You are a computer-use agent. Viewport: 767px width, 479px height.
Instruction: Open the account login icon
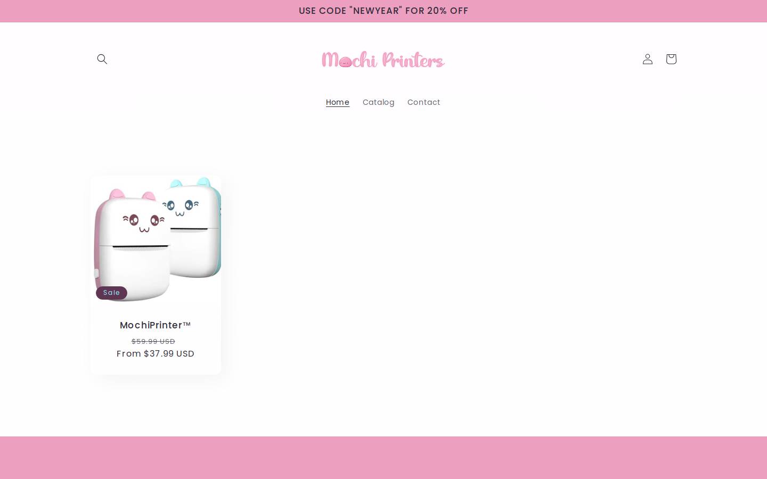click(x=647, y=59)
